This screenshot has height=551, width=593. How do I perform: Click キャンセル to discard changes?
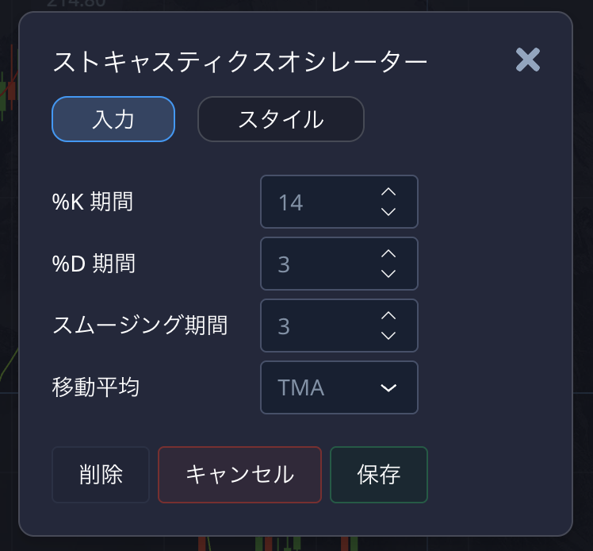[x=239, y=475]
